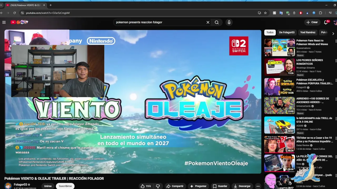Open the Google Translate extension icon
The height and width of the screenshot is (189, 337).
tap(281, 13)
